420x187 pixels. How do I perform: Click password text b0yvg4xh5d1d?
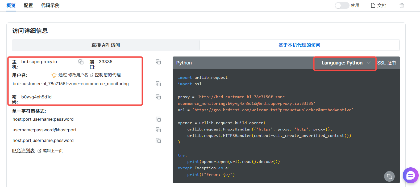coord(36,97)
